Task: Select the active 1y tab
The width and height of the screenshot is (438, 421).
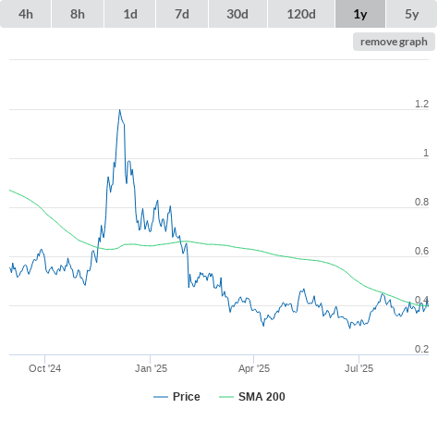Action: 360,14
